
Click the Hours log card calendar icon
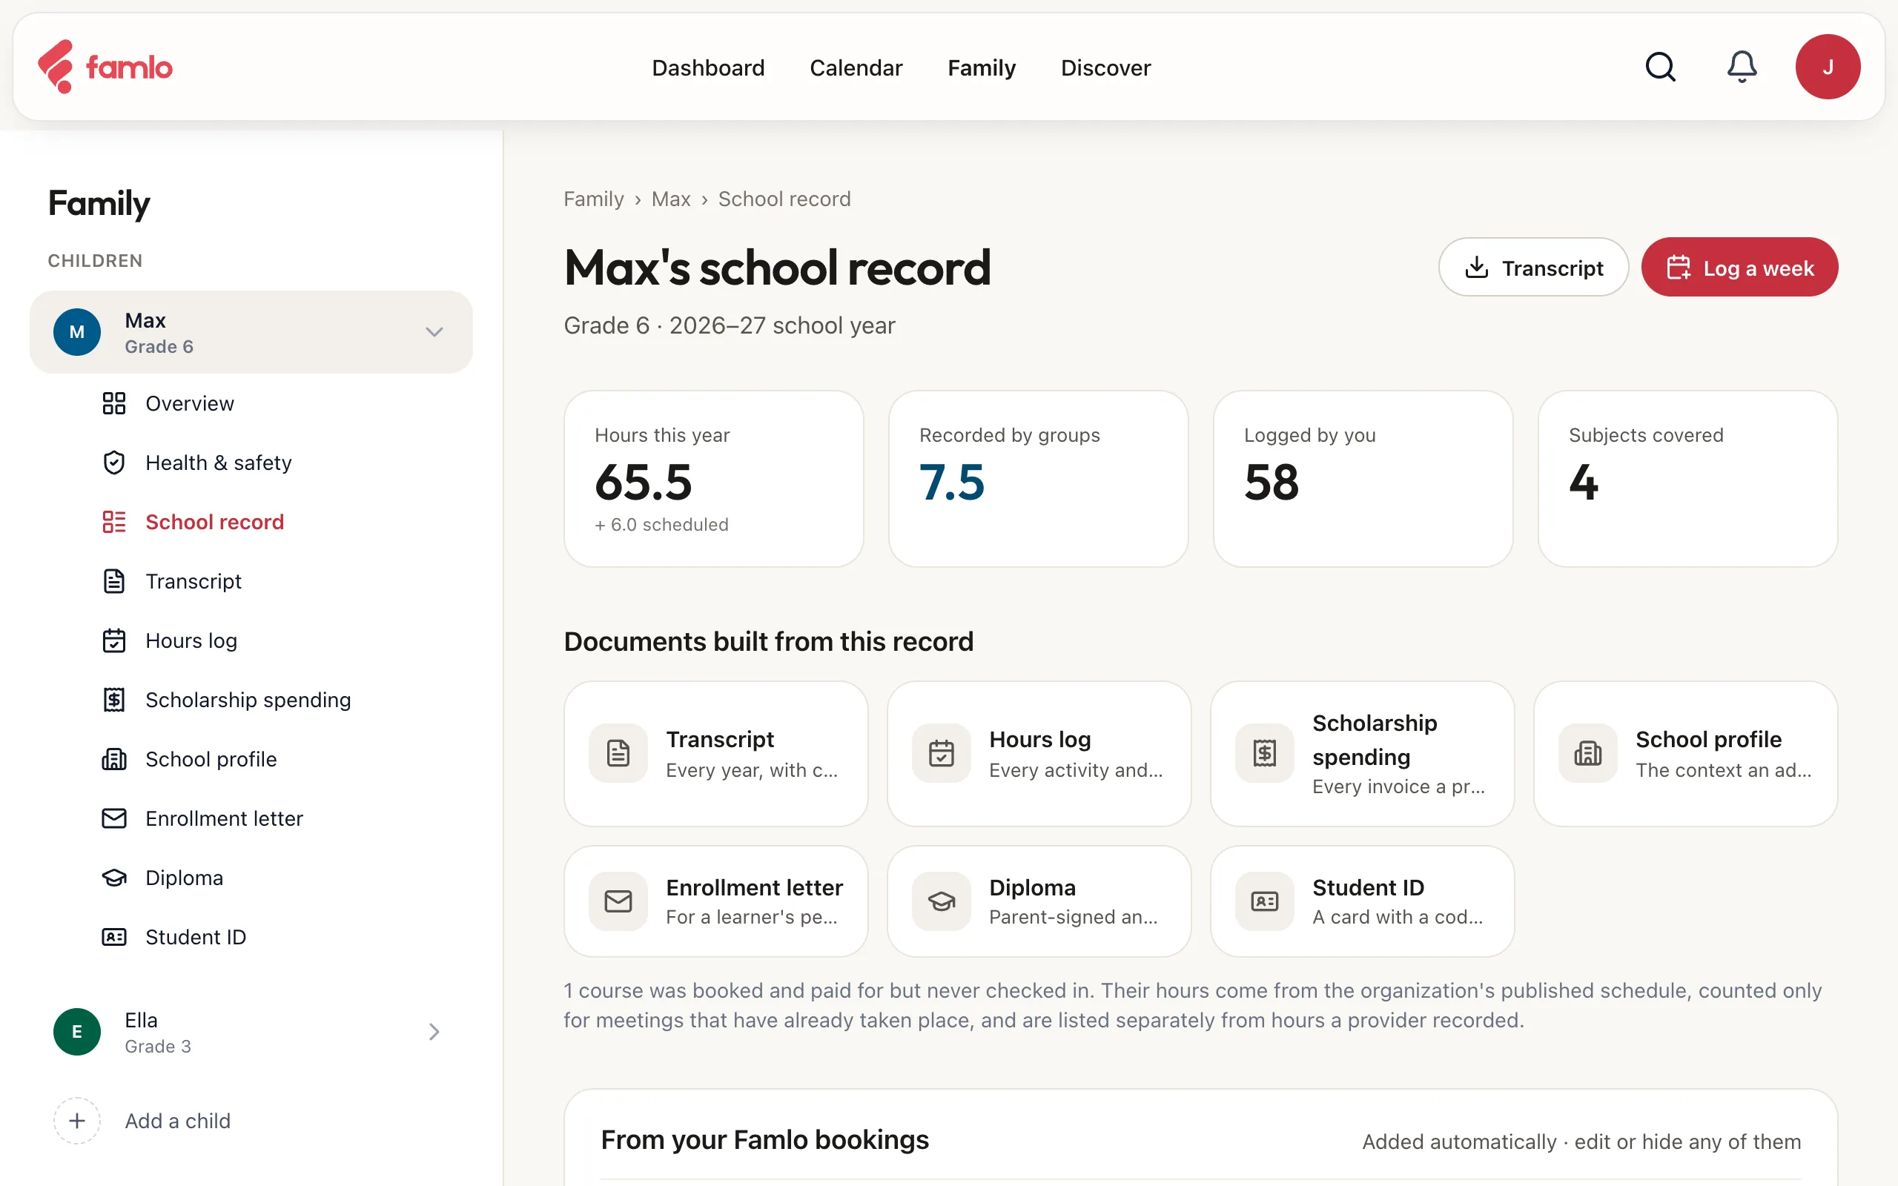(x=941, y=753)
